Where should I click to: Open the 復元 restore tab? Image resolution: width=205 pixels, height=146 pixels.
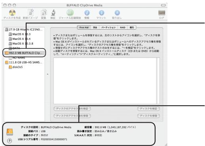click(x=132, y=28)
